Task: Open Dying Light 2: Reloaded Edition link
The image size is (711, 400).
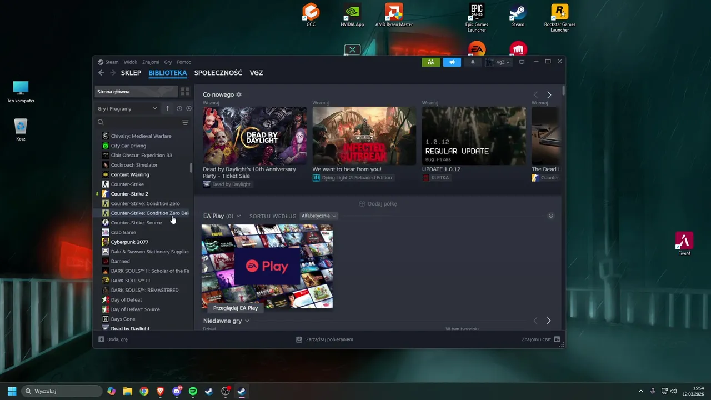Action: (x=353, y=178)
